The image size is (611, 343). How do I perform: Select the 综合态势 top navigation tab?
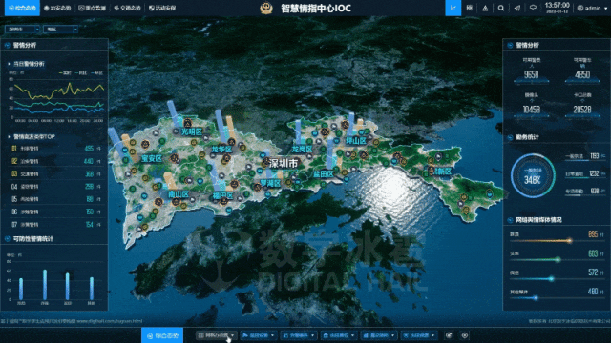tap(22, 8)
